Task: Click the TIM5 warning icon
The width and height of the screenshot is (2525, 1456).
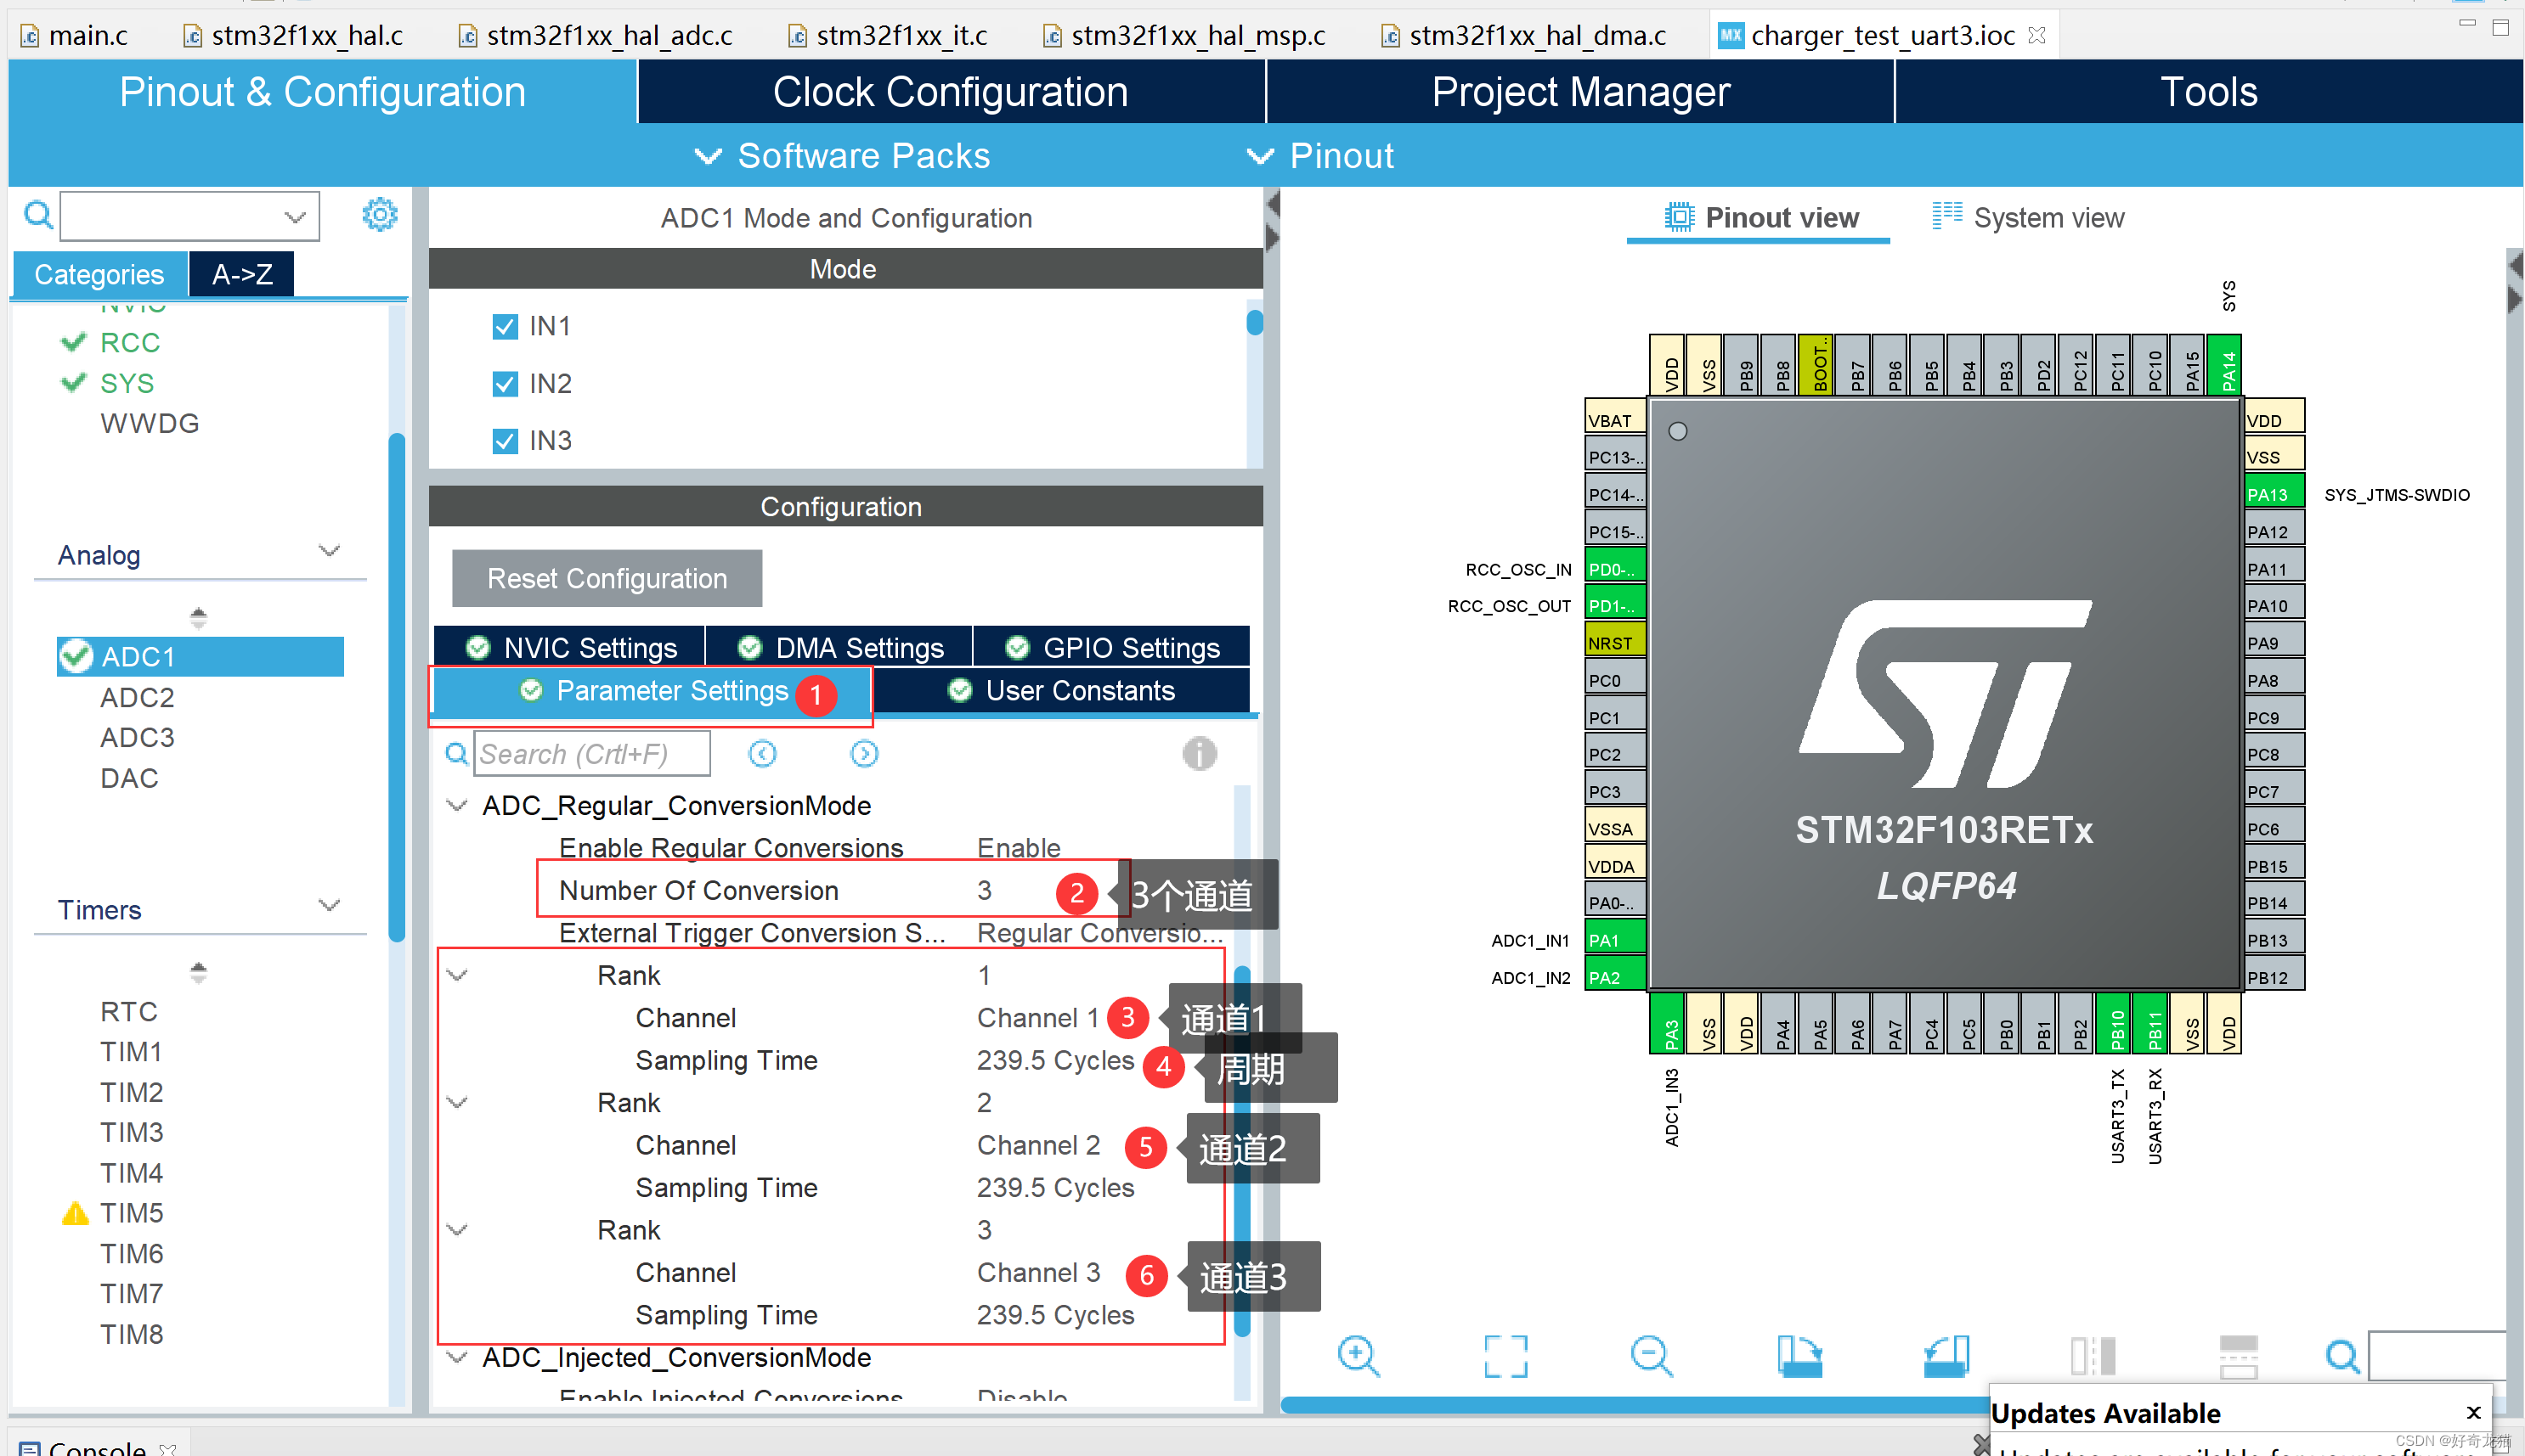Action: (75, 1213)
